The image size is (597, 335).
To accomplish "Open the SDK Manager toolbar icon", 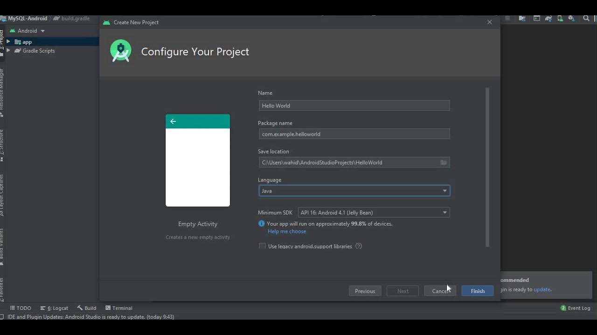I will pyautogui.click(x=571, y=19).
